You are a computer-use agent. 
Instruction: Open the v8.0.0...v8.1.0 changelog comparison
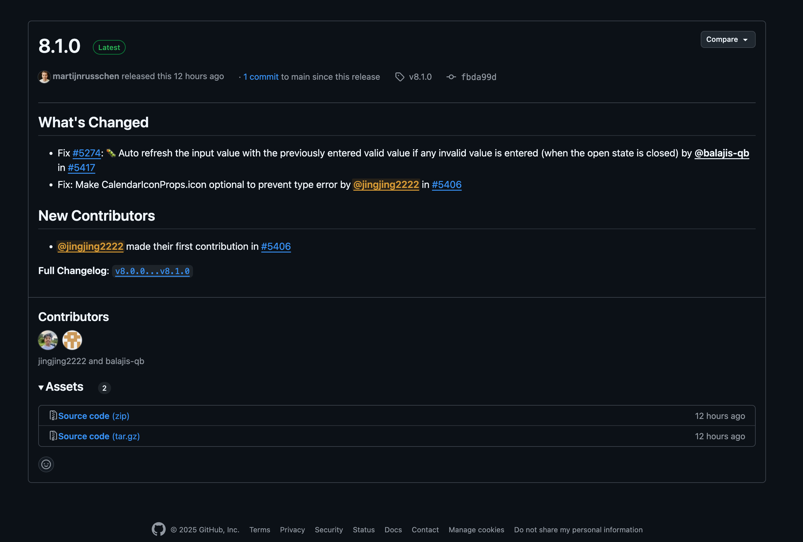tap(152, 271)
